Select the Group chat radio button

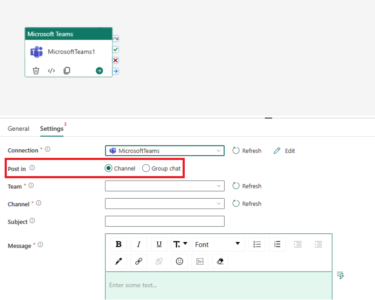[x=146, y=168]
